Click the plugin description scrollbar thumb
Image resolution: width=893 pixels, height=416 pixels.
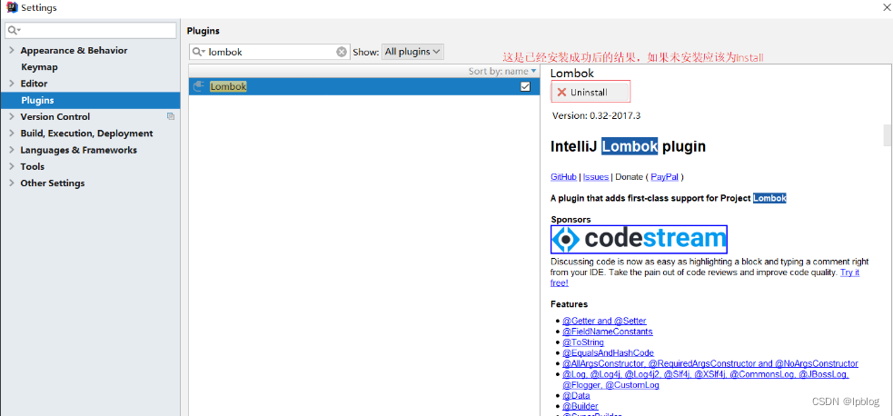point(888,135)
